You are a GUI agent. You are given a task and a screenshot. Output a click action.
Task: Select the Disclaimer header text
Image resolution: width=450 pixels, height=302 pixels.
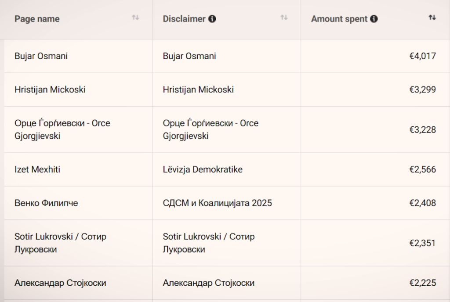184,19
